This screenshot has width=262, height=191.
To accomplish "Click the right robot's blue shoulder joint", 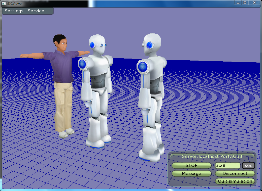I will tap(143, 67).
